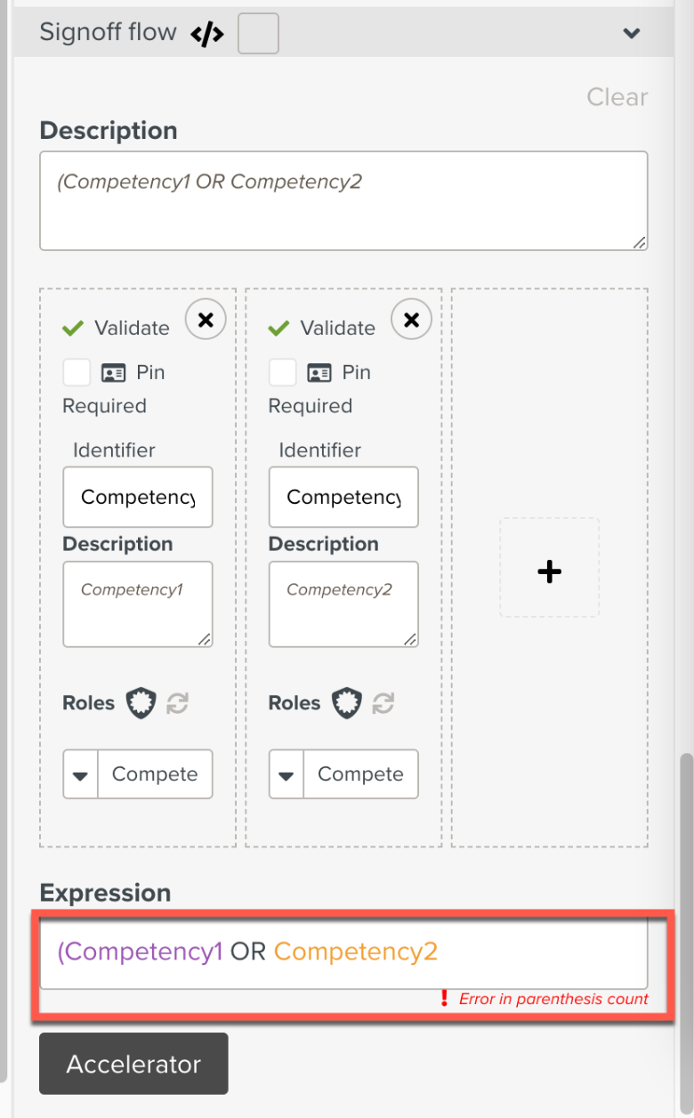Click the ID card icon in first card

[x=114, y=373]
